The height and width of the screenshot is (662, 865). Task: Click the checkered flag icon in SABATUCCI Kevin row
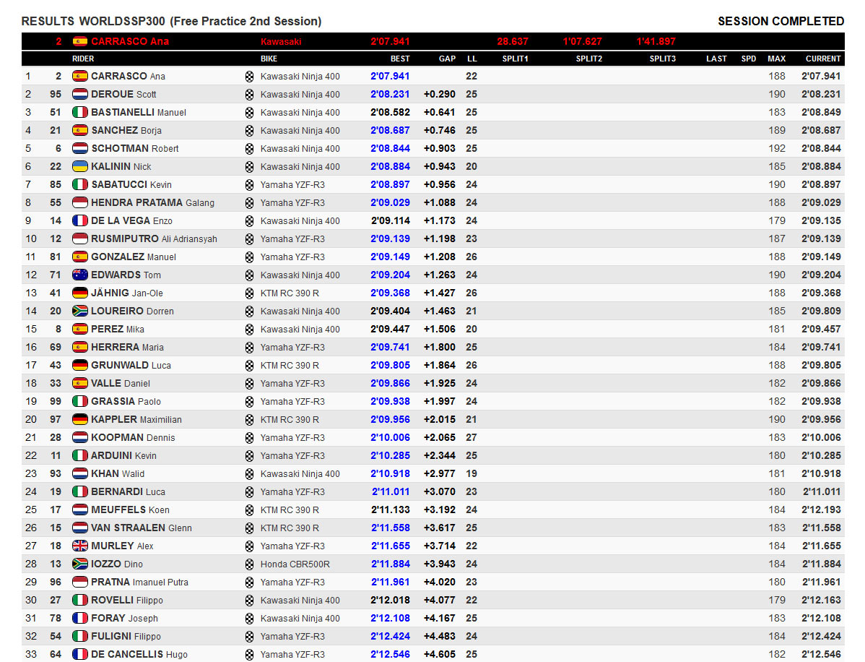point(249,185)
